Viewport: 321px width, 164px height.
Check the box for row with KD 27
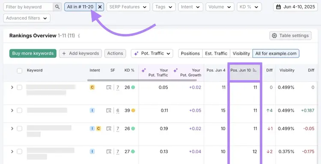click(x=19, y=152)
